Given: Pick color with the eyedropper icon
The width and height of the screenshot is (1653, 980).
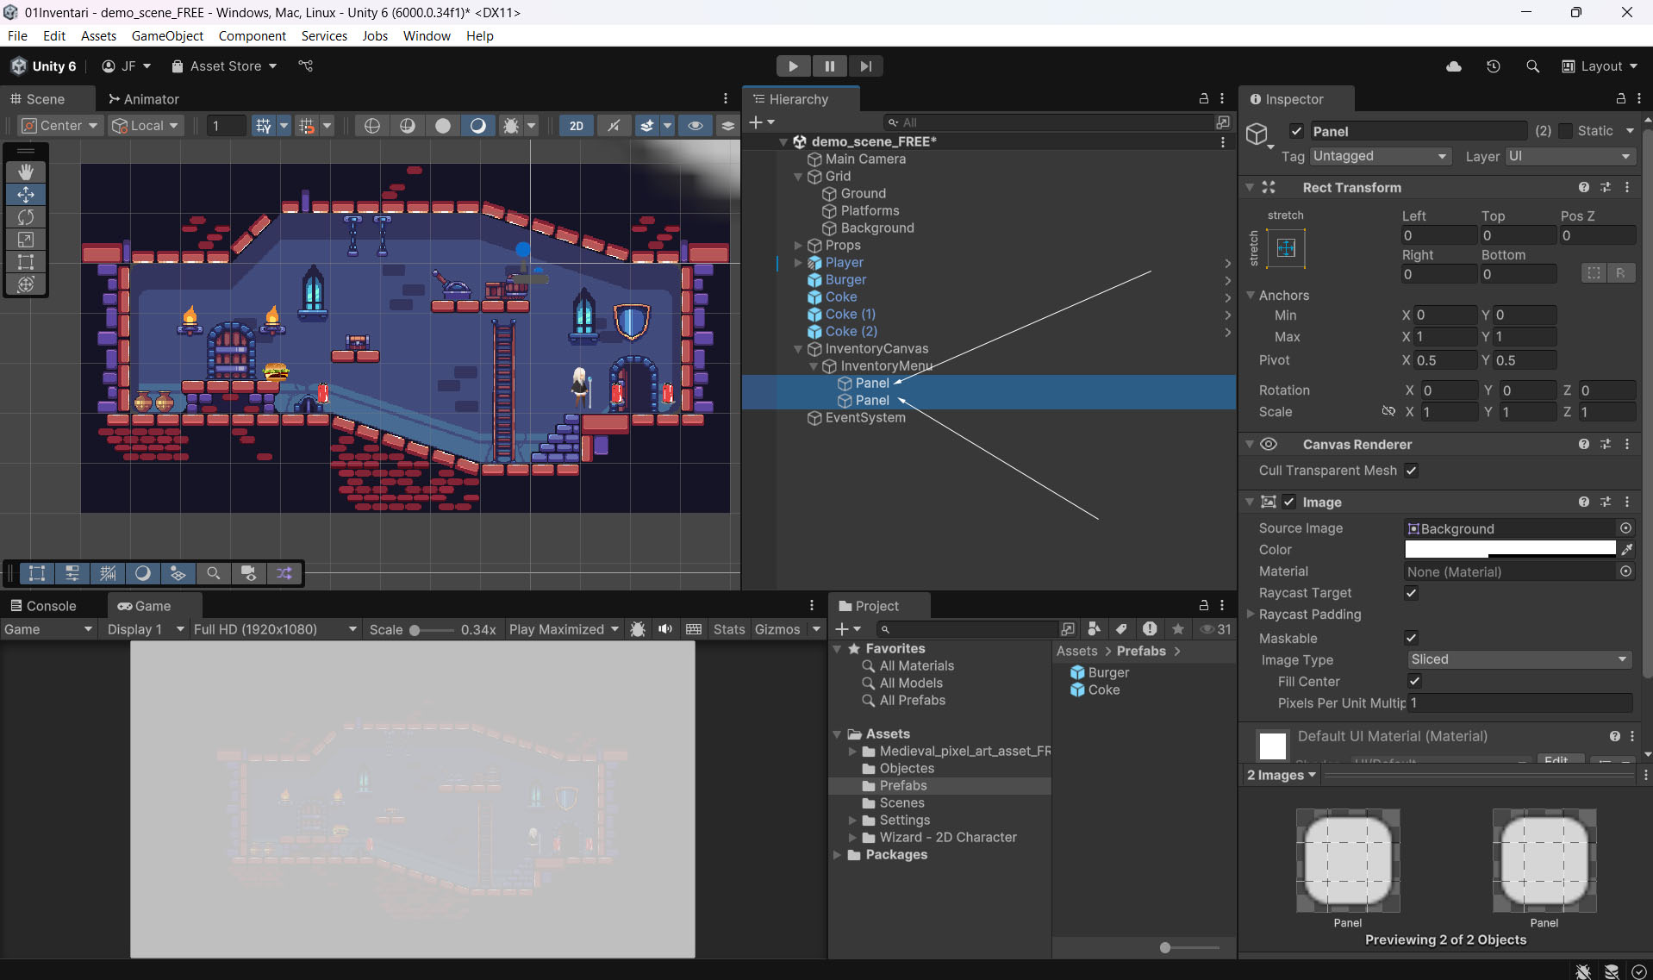Looking at the screenshot, I should point(1626,549).
